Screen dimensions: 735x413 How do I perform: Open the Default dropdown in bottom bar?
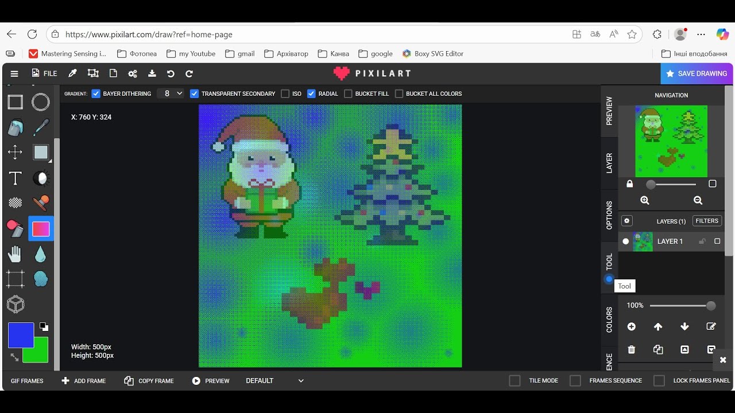(x=274, y=381)
